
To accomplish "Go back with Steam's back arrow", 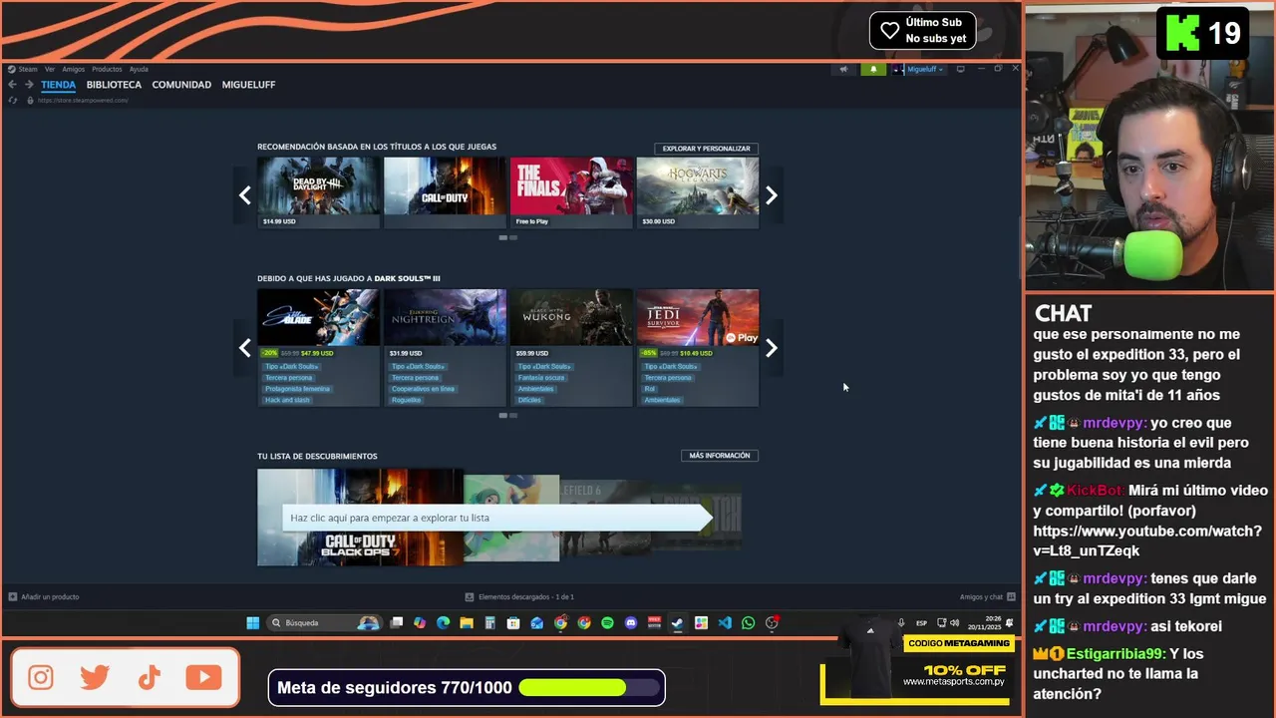I will click(x=12, y=85).
